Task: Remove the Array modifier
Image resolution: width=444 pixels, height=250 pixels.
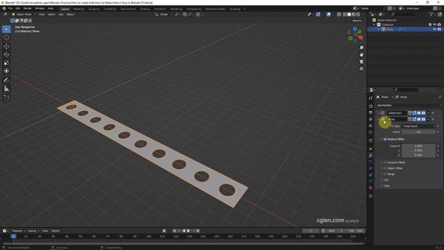Action: [x=433, y=119]
